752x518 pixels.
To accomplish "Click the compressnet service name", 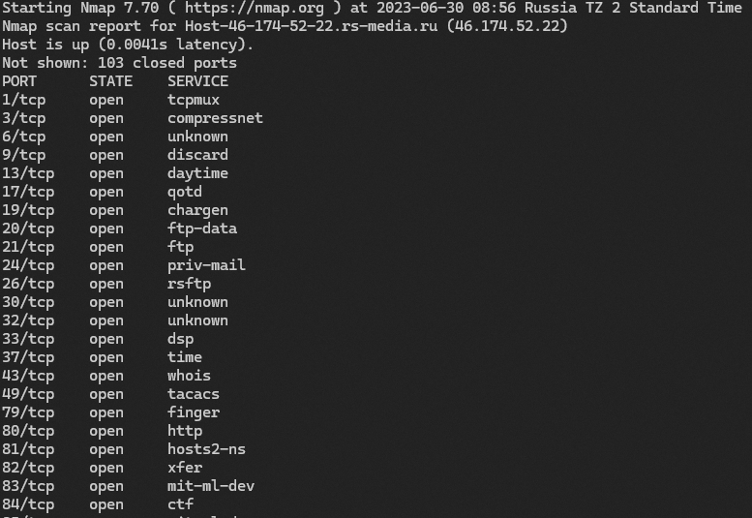I will coord(215,118).
